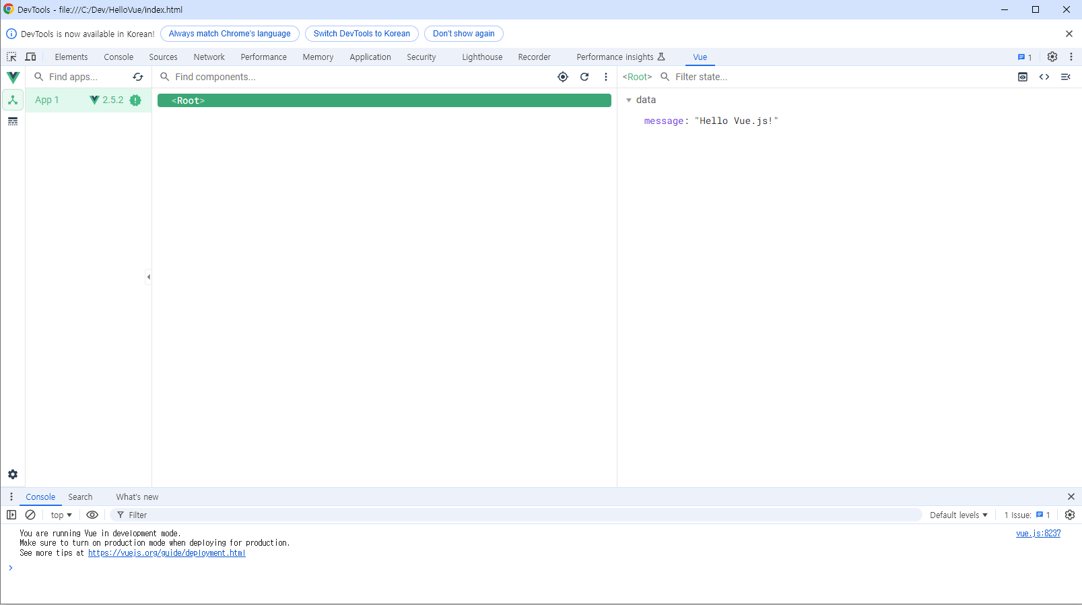Toggle the device toolbar icon
The image size is (1082, 605).
click(x=30, y=57)
